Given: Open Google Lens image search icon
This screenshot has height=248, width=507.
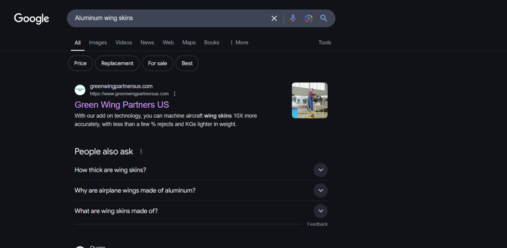Looking at the screenshot, I should click(x=308, y=18).
